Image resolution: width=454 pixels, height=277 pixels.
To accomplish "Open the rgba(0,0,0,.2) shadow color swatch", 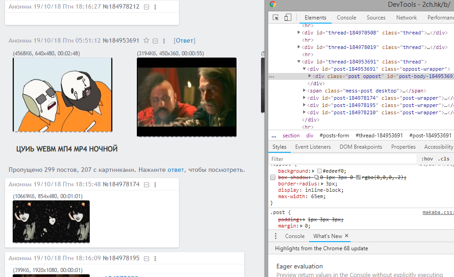I will click(358, 177).
